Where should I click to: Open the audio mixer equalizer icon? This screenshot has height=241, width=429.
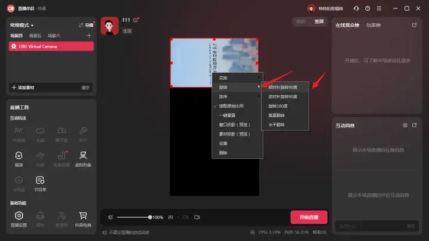[x=170, y=217]
